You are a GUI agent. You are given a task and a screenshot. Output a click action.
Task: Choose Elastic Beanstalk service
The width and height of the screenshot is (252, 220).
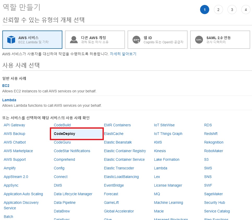[x=118, y=142]
